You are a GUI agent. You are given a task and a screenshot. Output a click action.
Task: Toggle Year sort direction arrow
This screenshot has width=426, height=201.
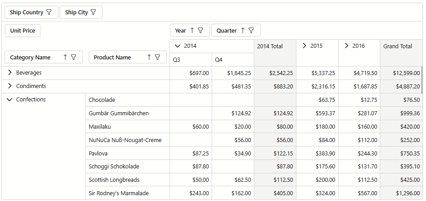tap(192, 30)
